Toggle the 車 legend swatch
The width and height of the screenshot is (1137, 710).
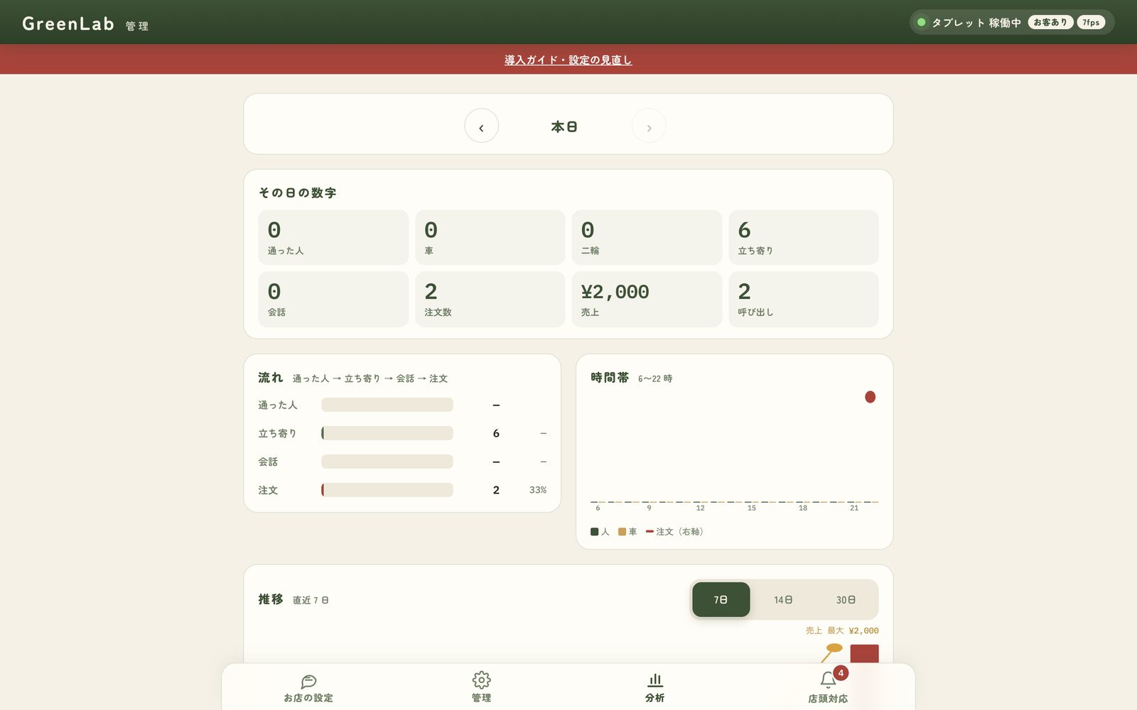click(623, 531)
